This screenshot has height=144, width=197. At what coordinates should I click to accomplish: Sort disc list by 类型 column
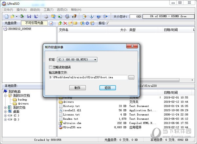click(x=143, y=30)
